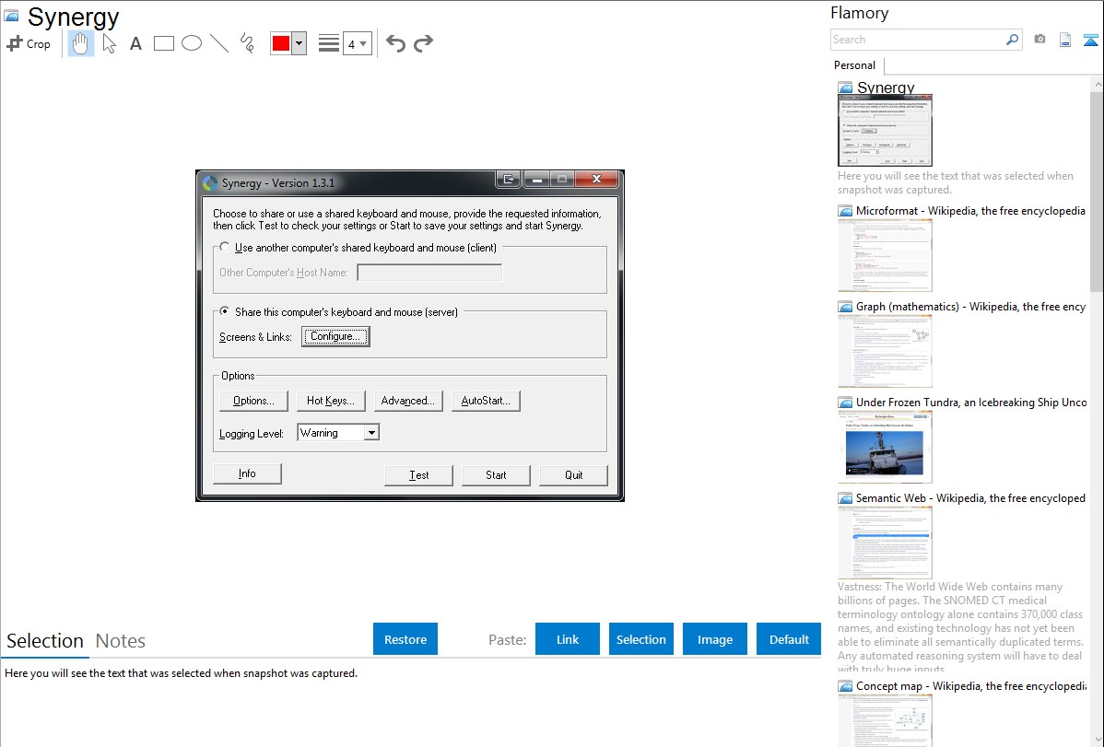The height and width of the screenshot is (747, 1104).
Task: Select the client shared keyboard radio button
Action: coord(225,248)
